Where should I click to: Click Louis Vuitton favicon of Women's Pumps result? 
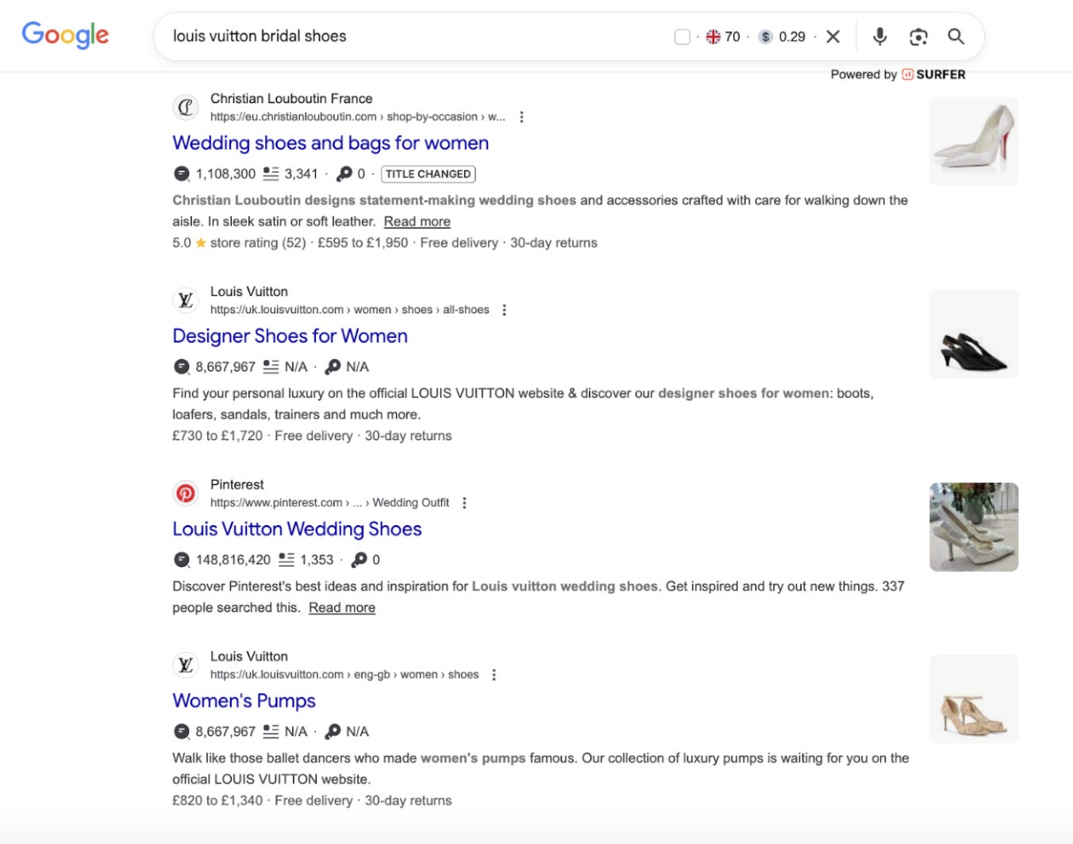[186, 665]
